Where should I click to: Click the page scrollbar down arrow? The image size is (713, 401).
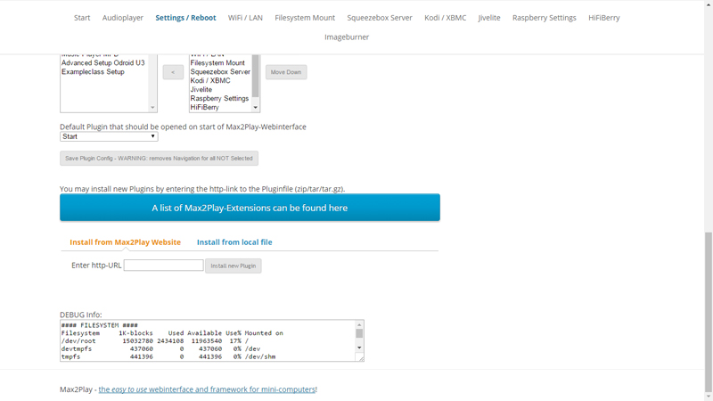click(x=709, y=397)
